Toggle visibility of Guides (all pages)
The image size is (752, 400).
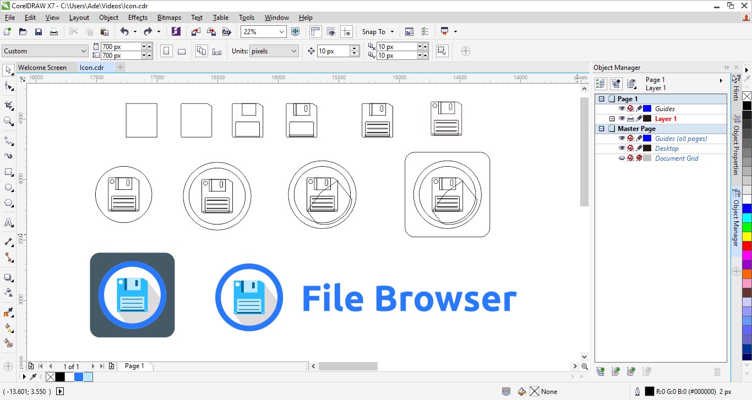pos(622,139)
